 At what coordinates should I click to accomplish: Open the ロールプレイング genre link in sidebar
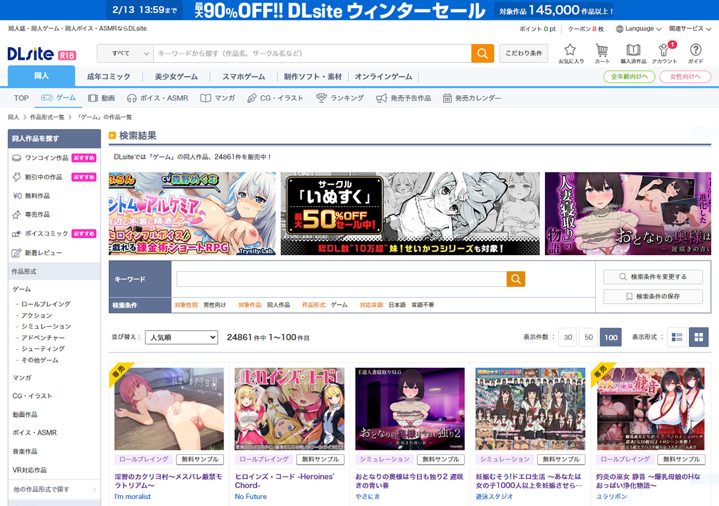45,304
